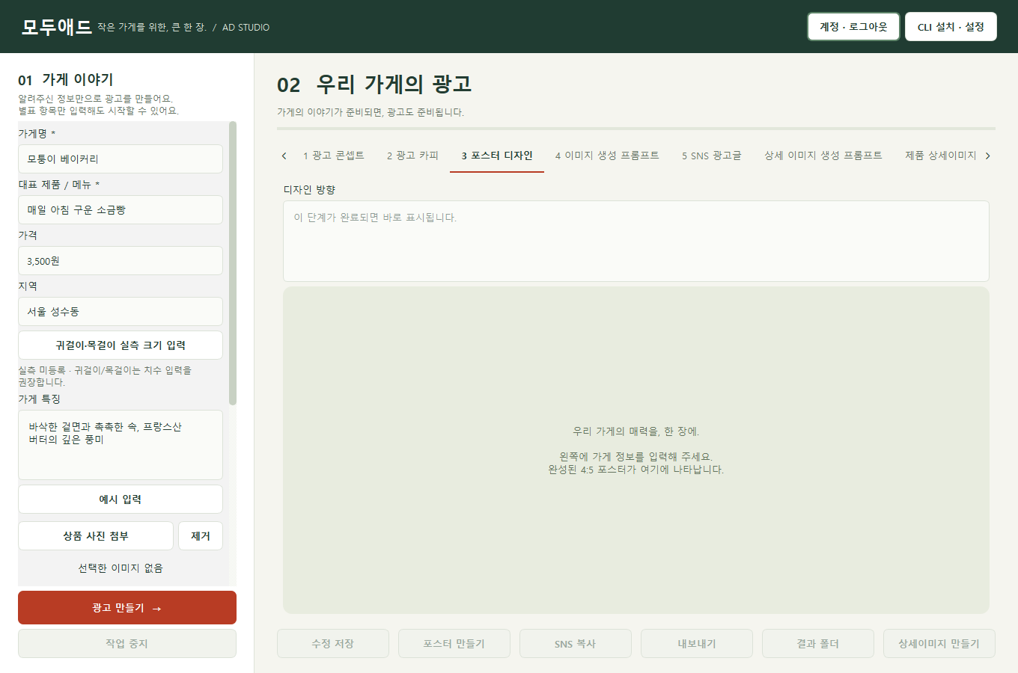
Task: Click the left panel vertical scrollbar
Action: click(233, 263)
